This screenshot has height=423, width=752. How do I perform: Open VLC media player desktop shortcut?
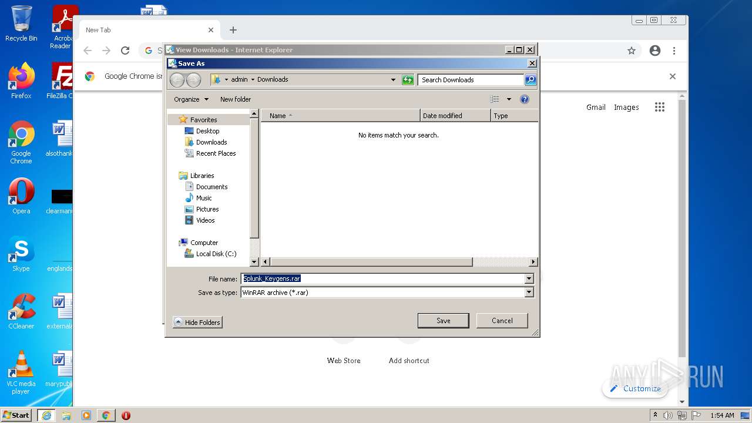(x=21, y=372)
